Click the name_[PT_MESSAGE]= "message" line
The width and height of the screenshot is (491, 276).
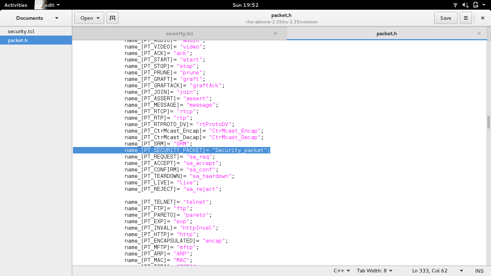(x=171, y=105)
